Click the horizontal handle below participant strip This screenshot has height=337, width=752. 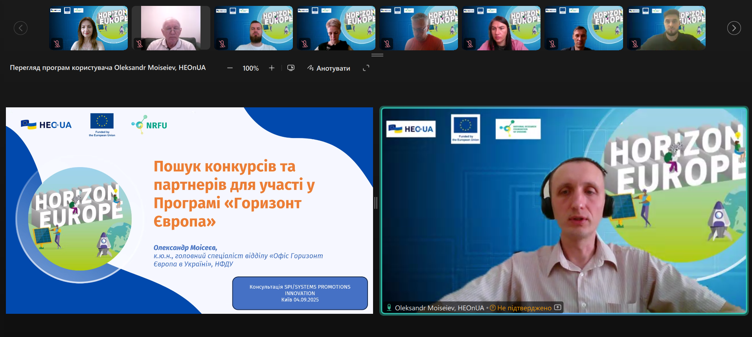tap(377, 55)
